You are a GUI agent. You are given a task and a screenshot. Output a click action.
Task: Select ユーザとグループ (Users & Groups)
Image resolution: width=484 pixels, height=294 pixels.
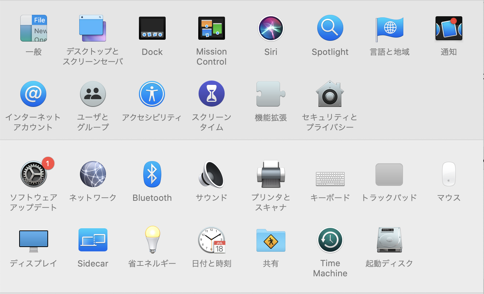(x=93, y=94)
